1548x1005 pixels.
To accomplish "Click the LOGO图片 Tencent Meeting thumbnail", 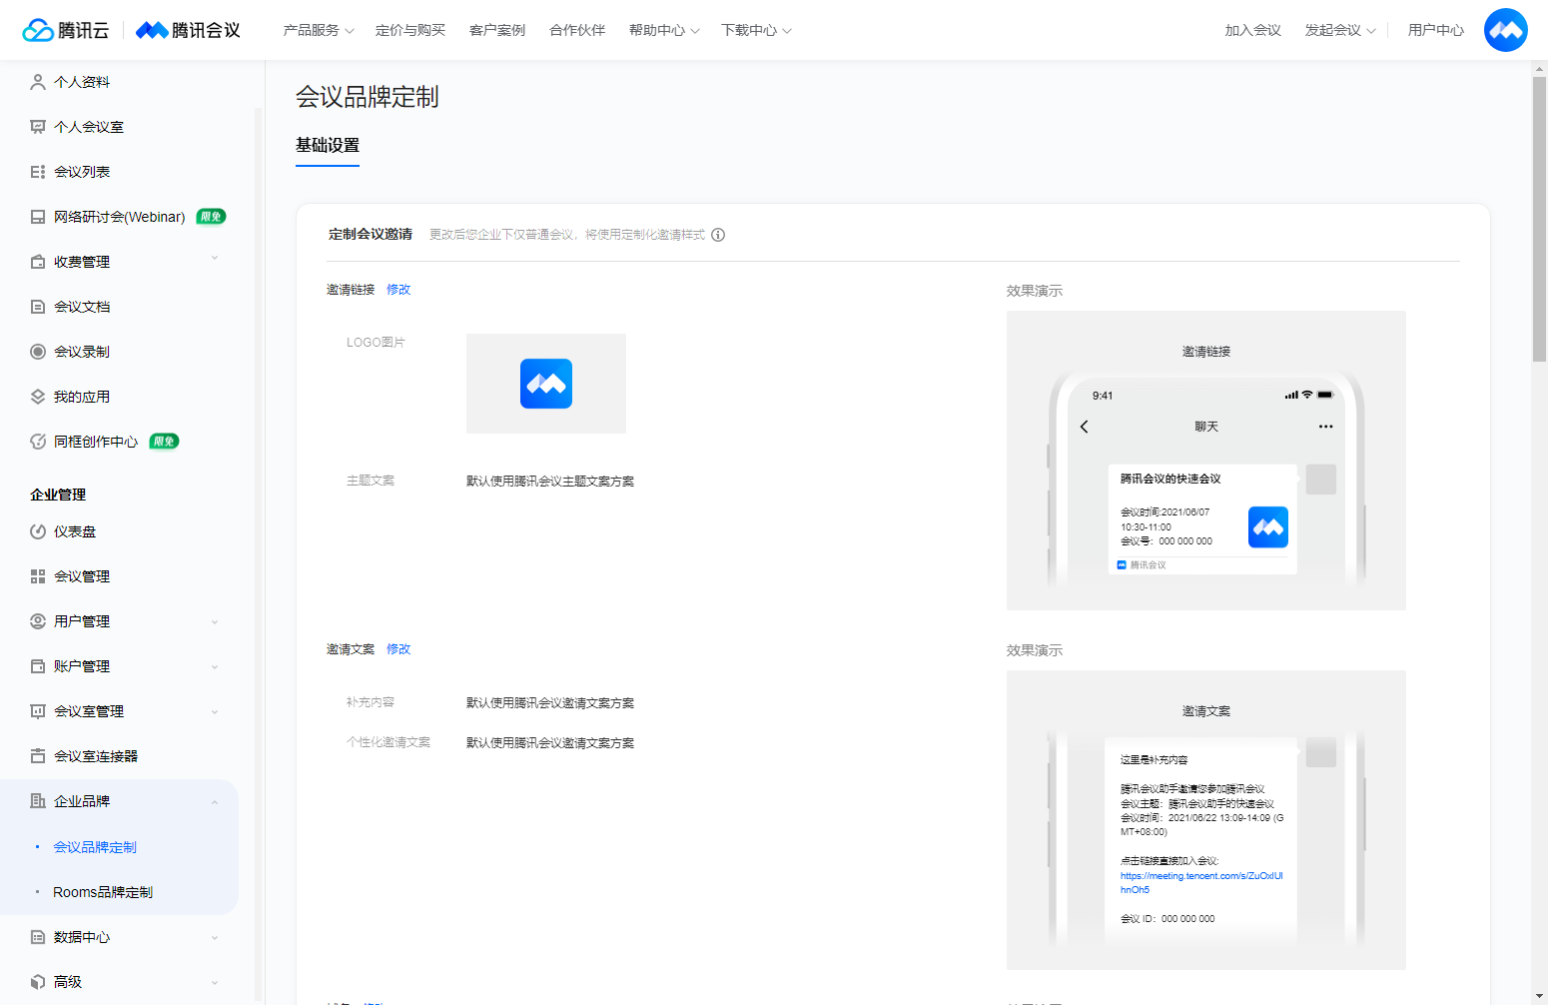I will pos(546,384).
